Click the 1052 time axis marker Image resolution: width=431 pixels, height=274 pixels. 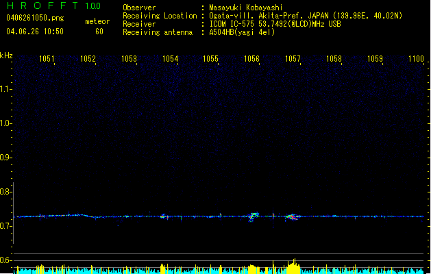tap(88, 59)
